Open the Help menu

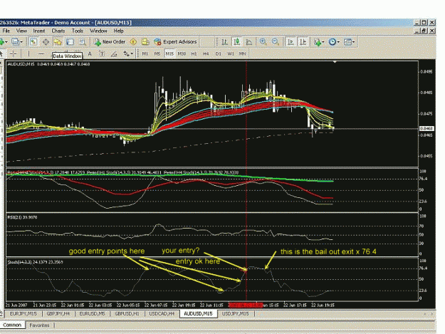click(x=118, y=31)
